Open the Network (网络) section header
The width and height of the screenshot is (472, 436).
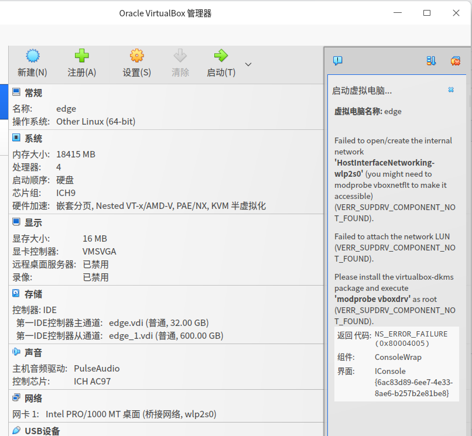click(33, 399)
